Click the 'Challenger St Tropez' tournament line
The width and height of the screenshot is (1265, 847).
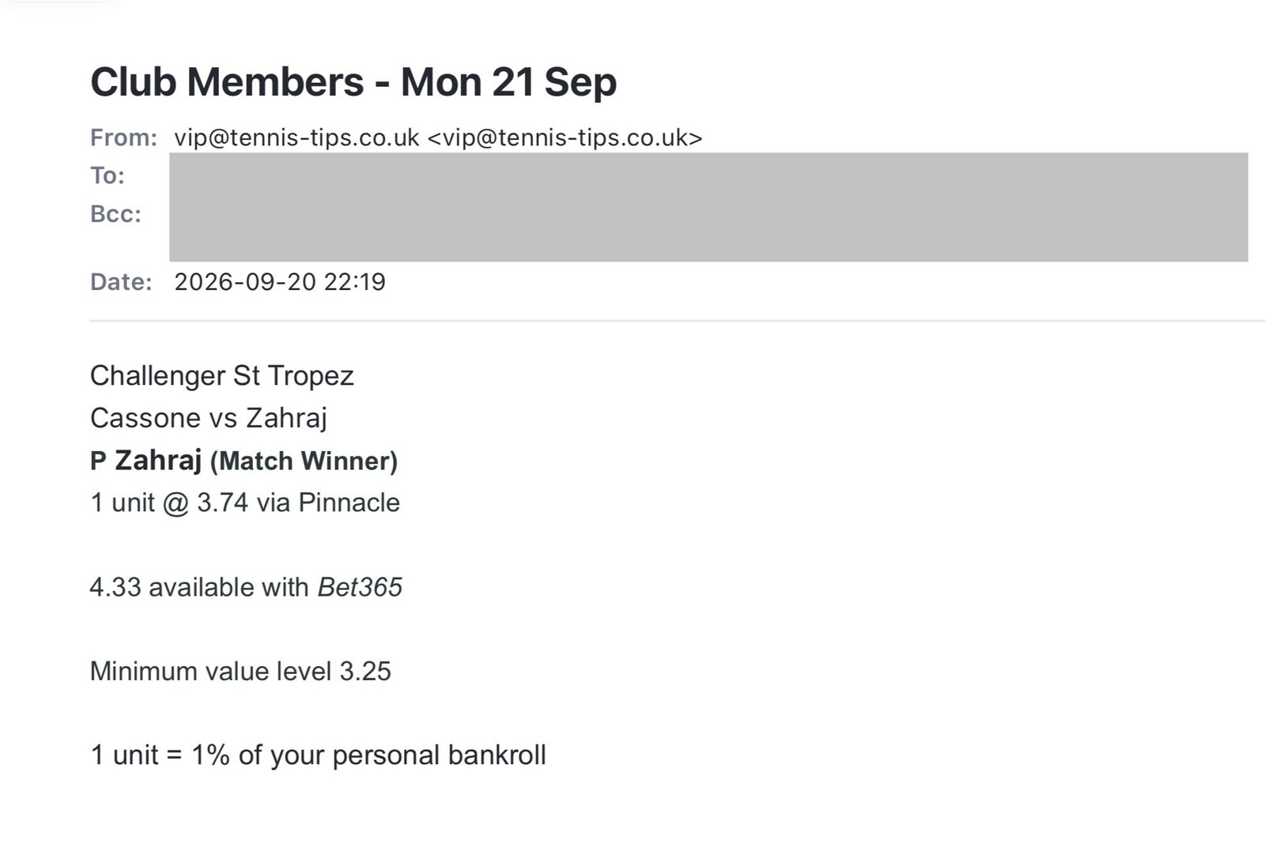[x=222, y=376]
